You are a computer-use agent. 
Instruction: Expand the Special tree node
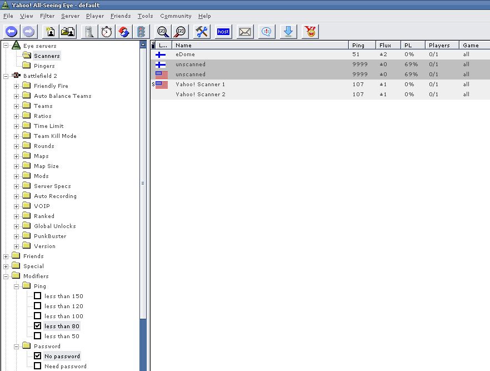point(6,266)
